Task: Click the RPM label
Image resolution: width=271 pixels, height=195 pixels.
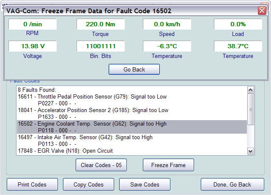Action: click(x=32, y=33)
